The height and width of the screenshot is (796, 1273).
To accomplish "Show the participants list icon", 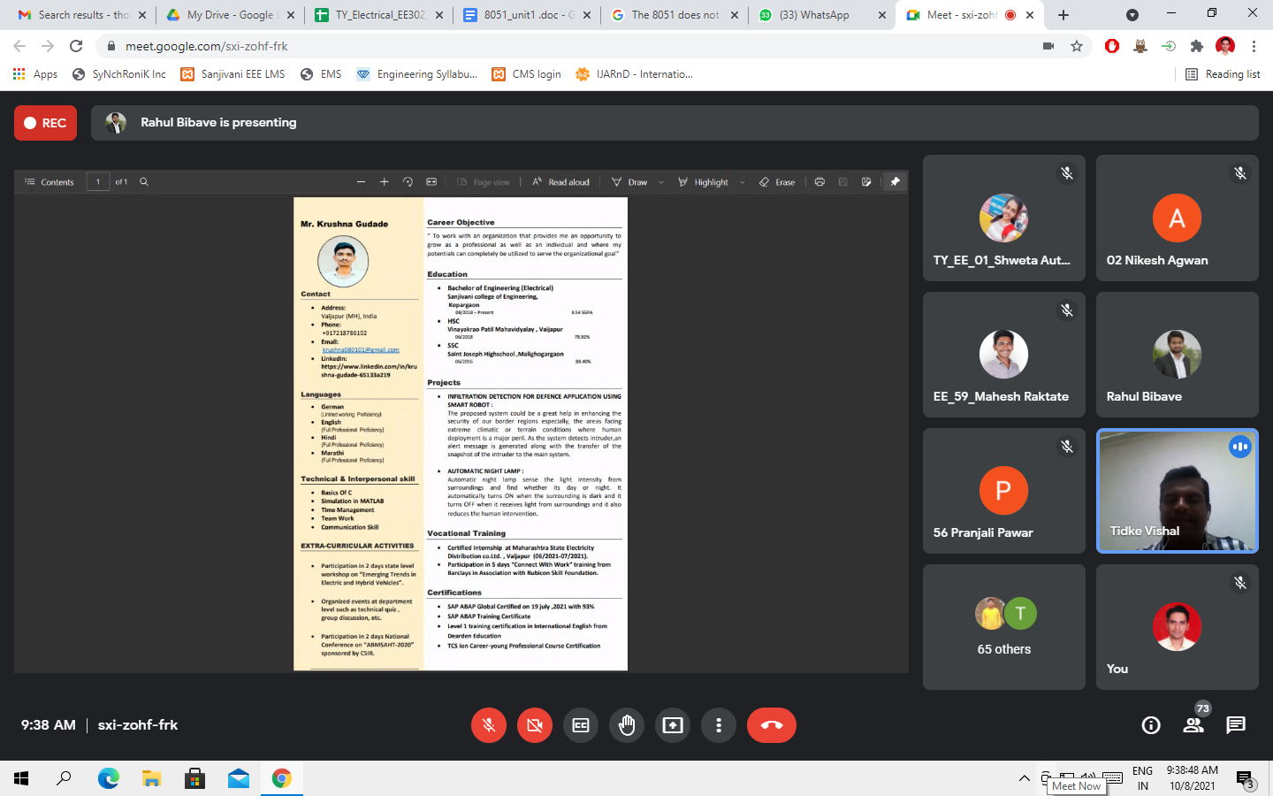I will coord(1193,725).
